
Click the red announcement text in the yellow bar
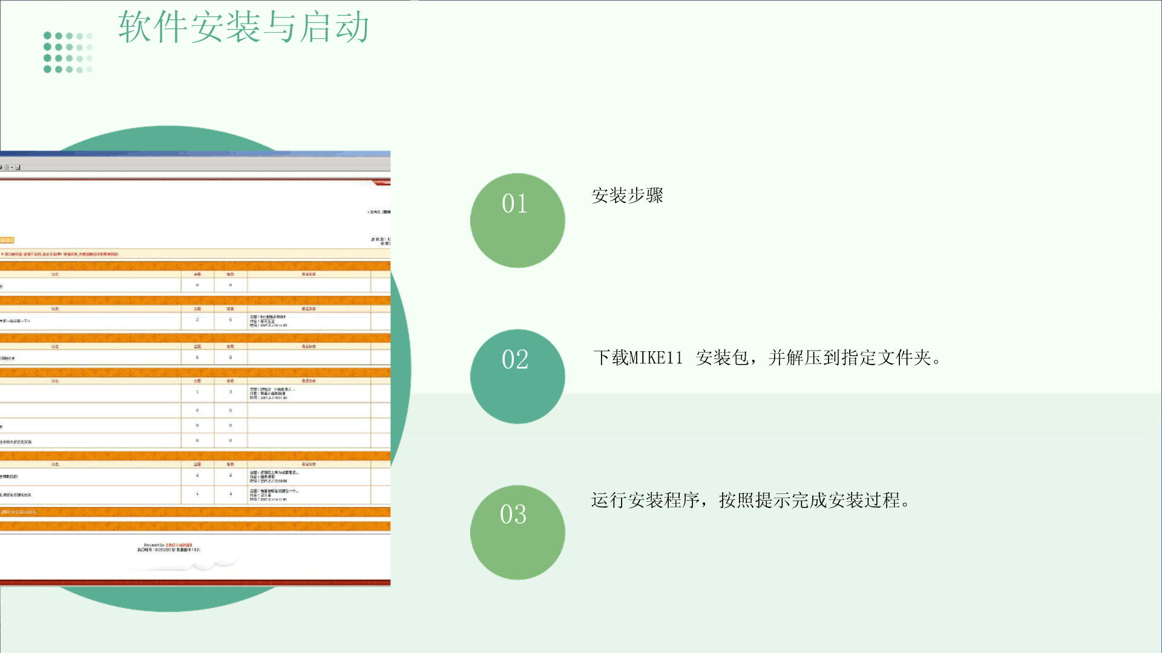coord(61,255)
